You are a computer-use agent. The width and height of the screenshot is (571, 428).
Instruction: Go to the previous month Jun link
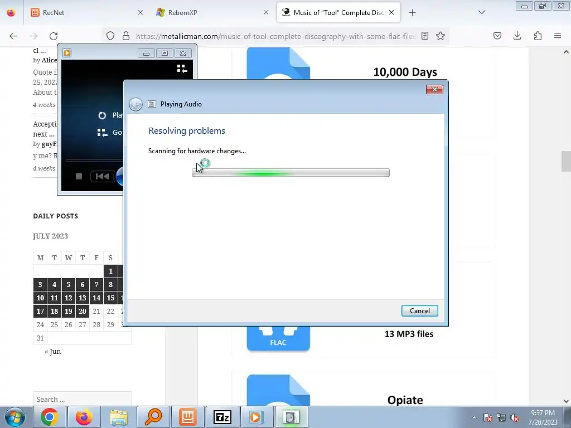pos(53,351)
